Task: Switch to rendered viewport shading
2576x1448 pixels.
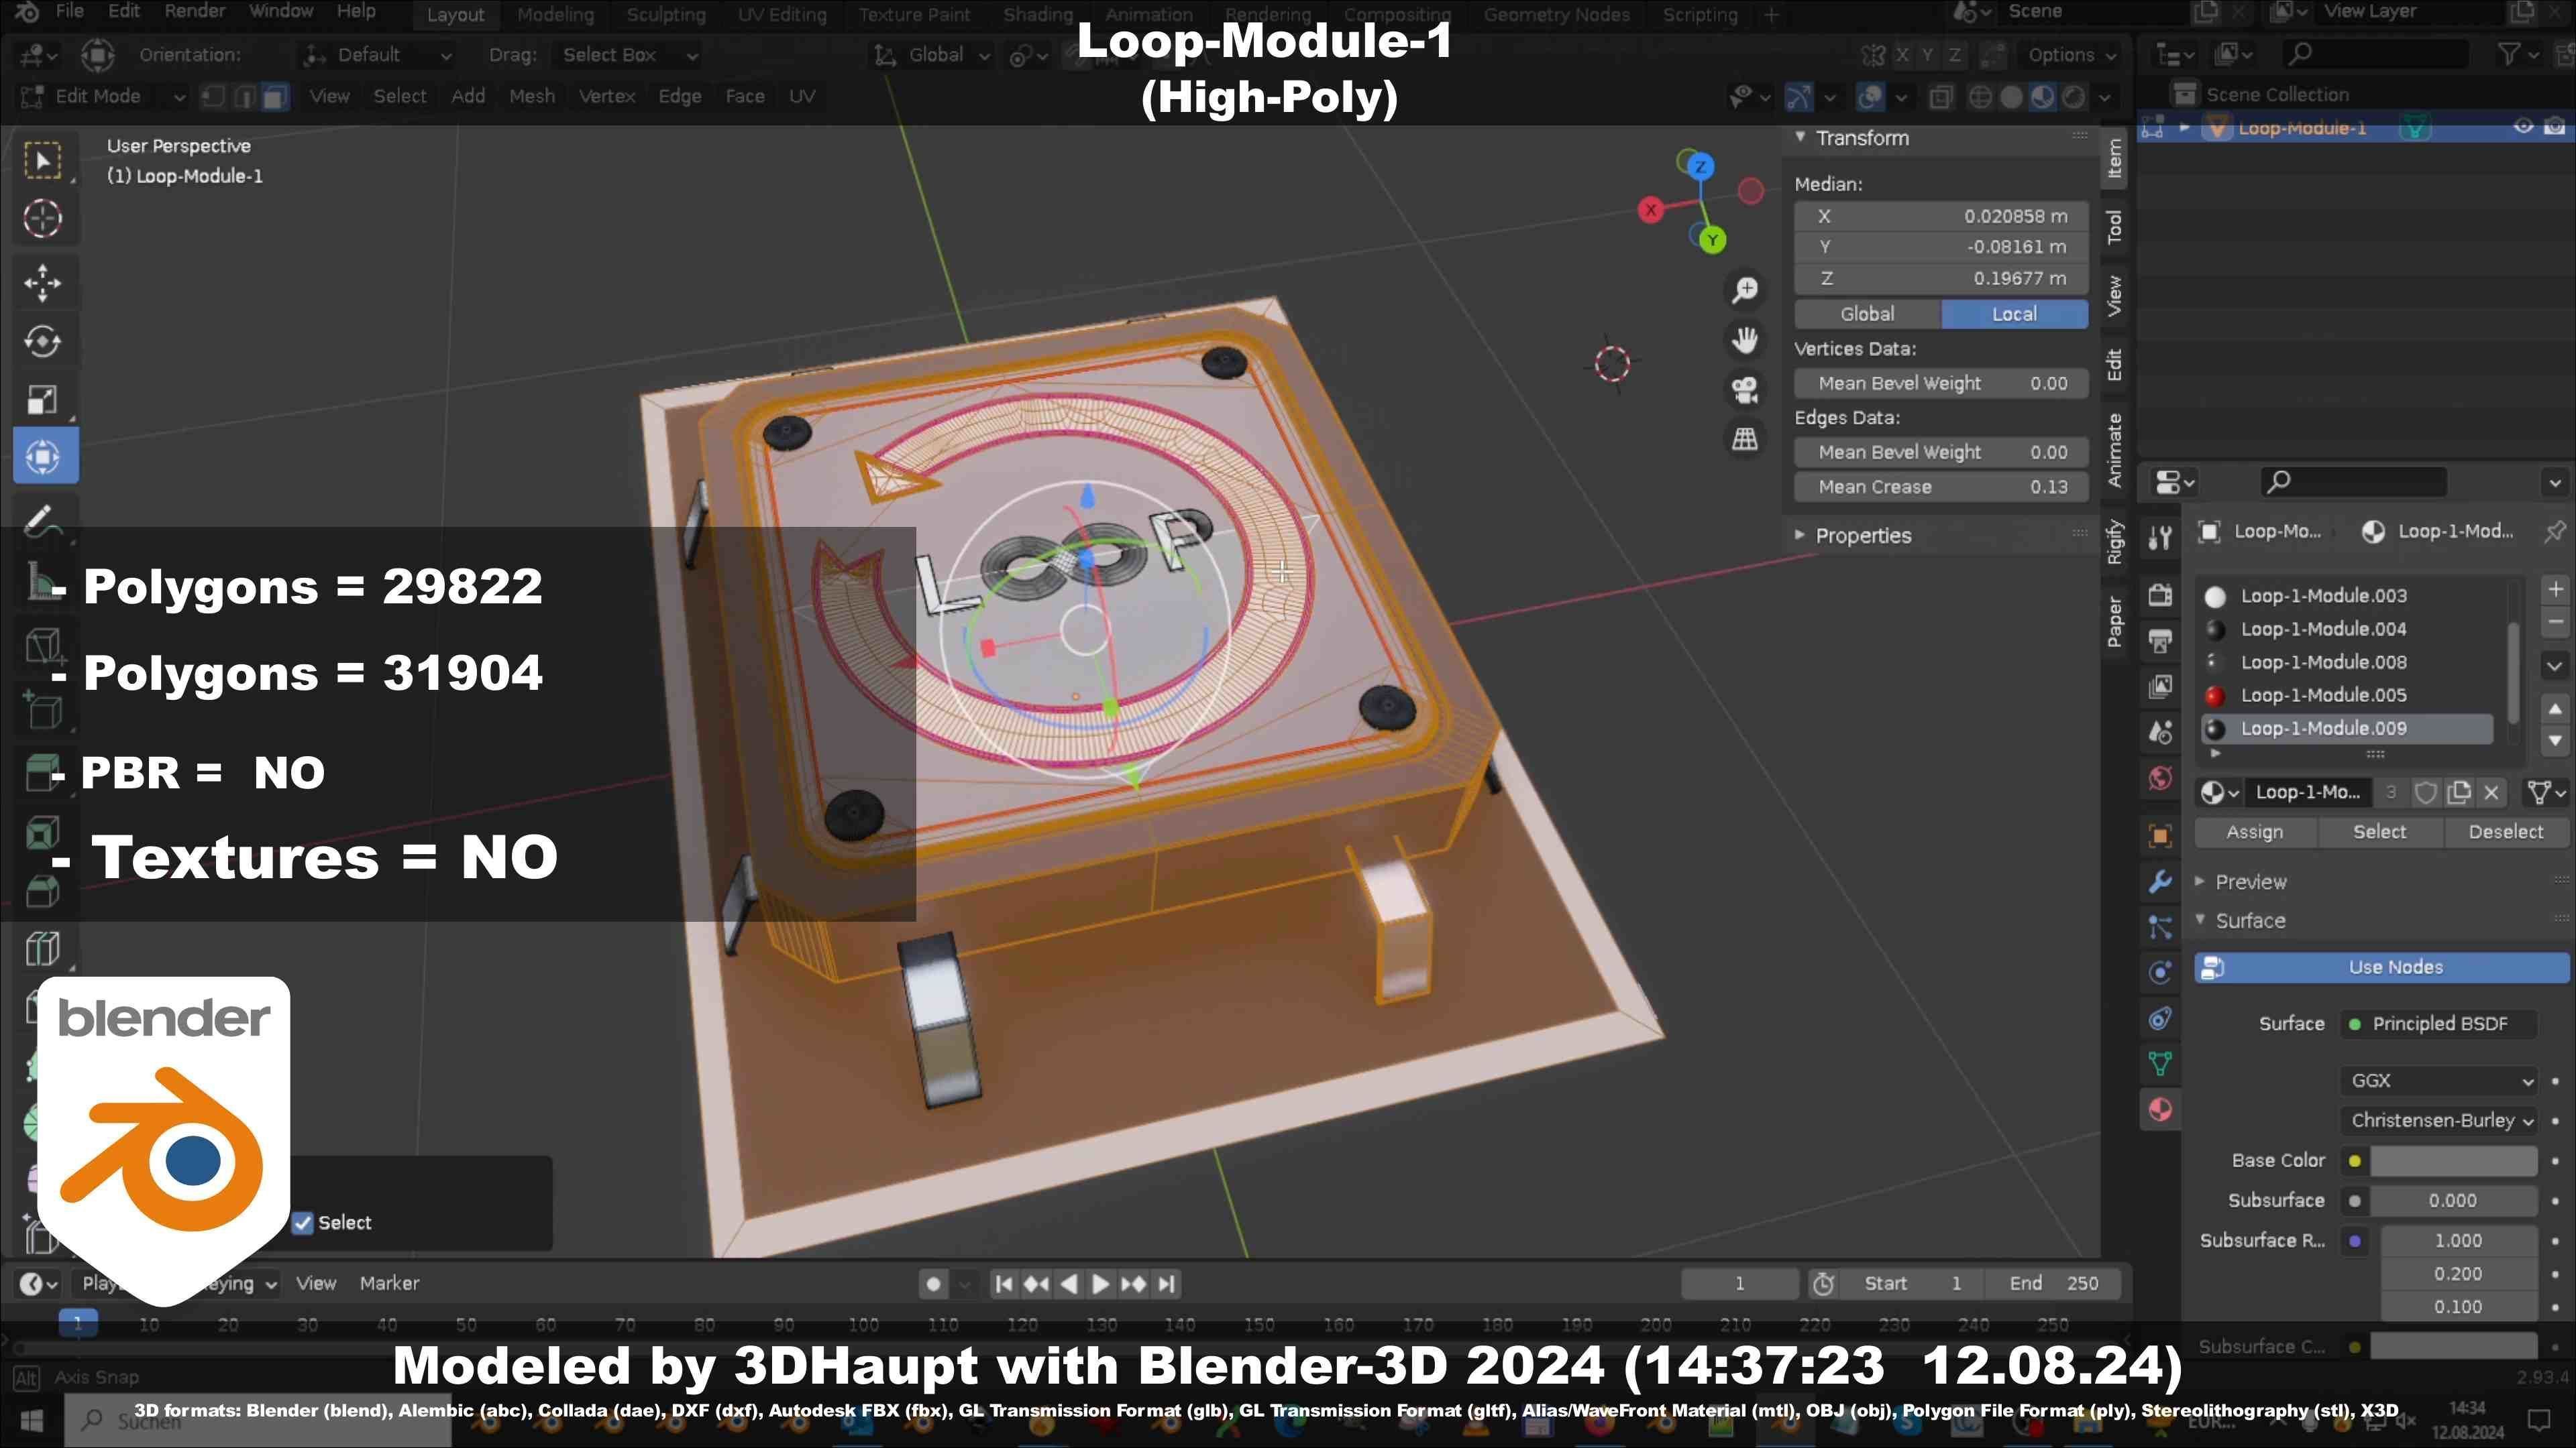Action: point(2075,97)
